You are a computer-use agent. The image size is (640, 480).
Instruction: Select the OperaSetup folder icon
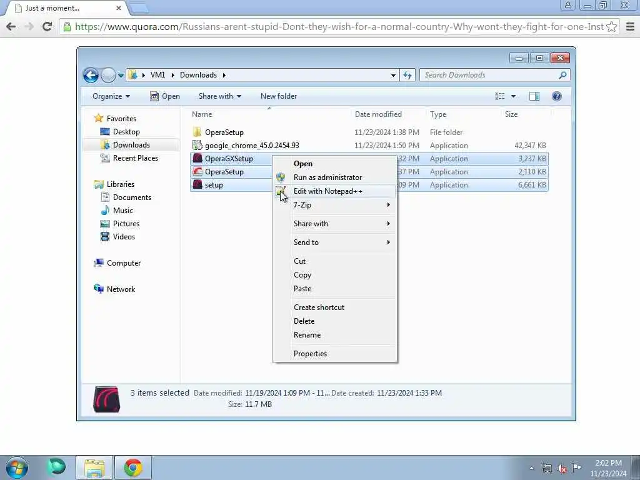tap(197, 132)
